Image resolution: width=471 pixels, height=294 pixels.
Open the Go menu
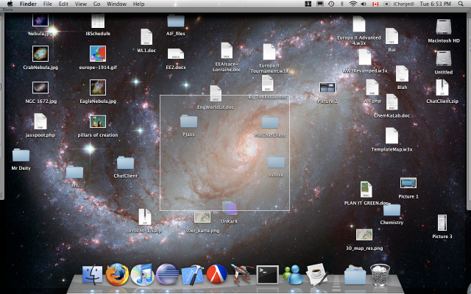[96, 4]
